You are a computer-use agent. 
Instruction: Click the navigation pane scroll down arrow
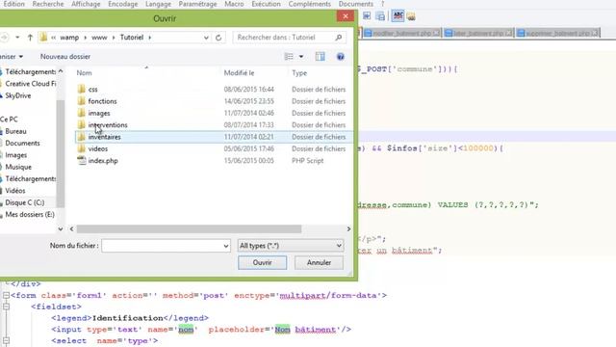coord(61,228)
